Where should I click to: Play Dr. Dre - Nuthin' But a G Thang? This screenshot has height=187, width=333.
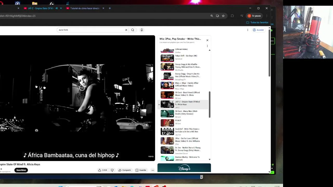(x=188, y=149)
